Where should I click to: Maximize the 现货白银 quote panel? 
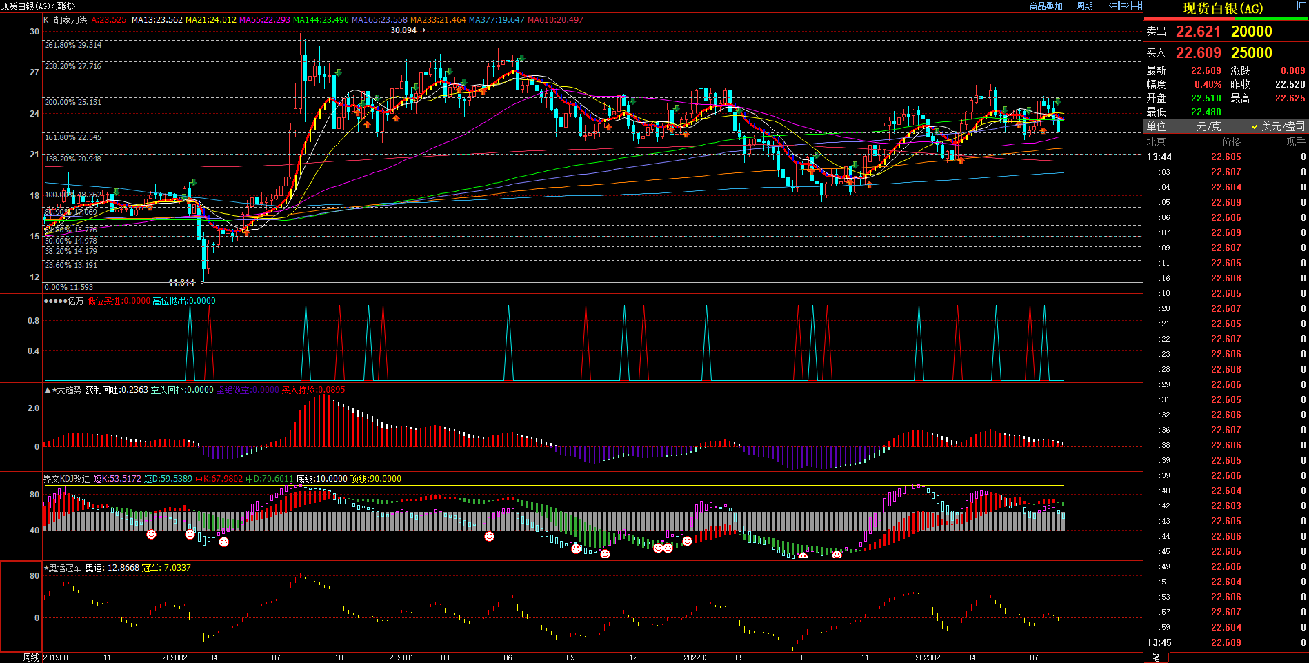1302,6
